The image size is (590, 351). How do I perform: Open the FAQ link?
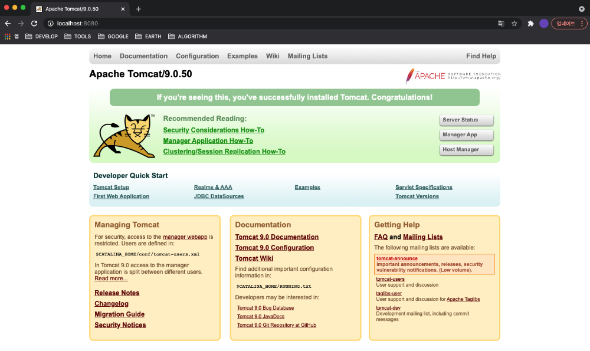[381, 237]
